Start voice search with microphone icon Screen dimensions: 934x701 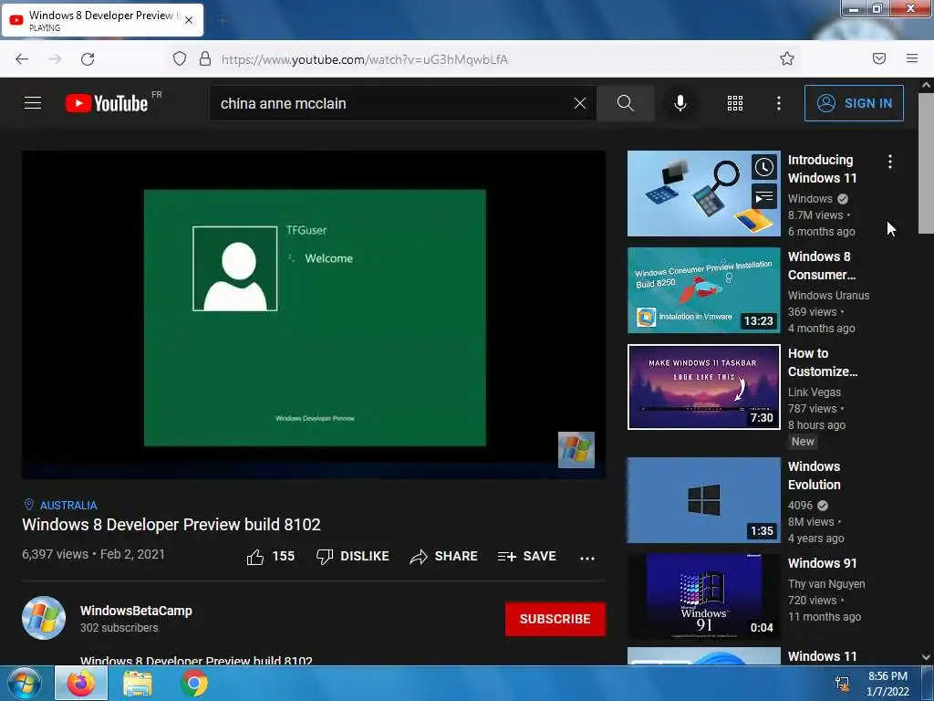pos(680,103)
